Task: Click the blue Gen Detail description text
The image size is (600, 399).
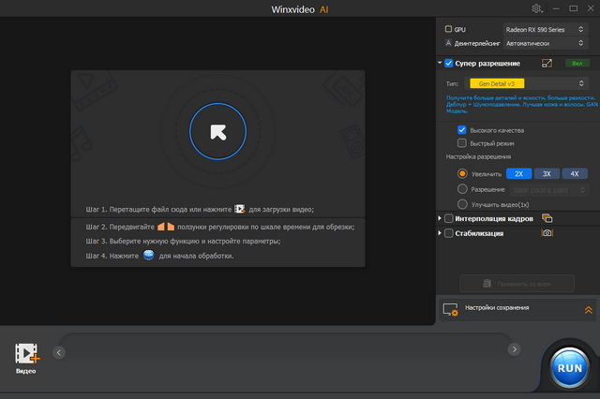Action: pos(522,104)
